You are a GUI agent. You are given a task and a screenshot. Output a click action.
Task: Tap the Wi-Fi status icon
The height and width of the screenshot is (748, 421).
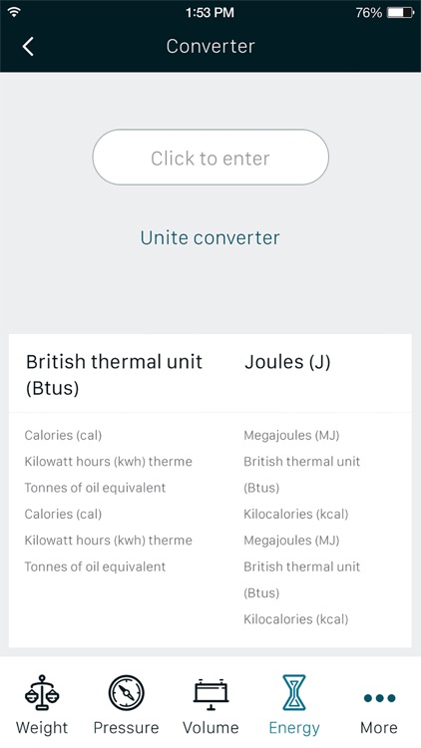(x=14, y=12)
